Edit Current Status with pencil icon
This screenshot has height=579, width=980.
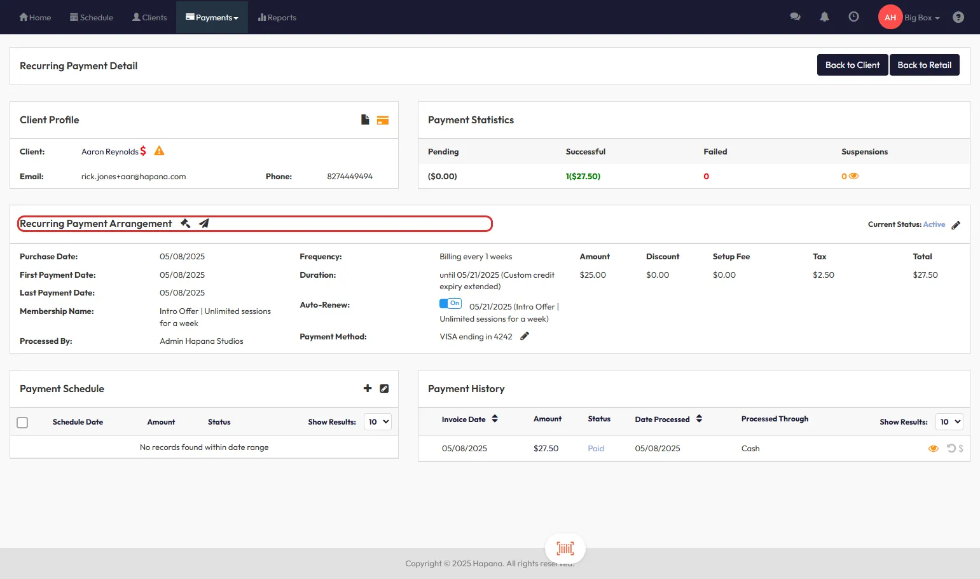click(956, 225)
